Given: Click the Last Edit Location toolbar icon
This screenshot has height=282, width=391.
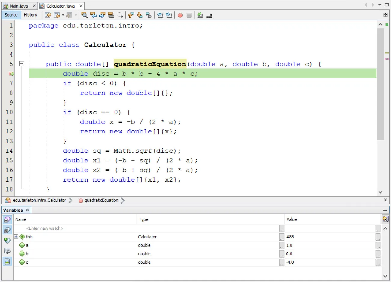Looking at the screenshot, I should click(48, 15).
